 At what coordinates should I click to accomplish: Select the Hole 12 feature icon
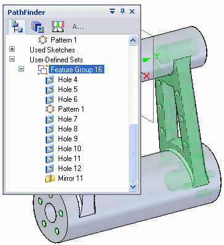pos(49,168)
